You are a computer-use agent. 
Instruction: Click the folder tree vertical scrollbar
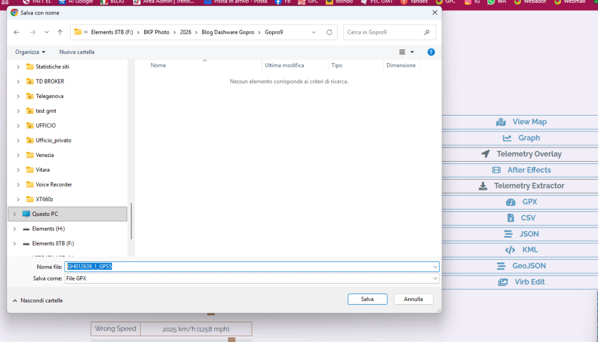tap(131, 221)
